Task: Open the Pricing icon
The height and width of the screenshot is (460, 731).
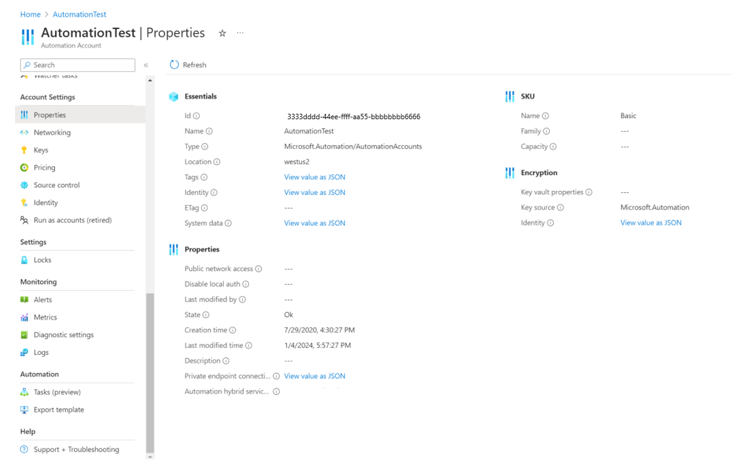Action: (24, 167)
